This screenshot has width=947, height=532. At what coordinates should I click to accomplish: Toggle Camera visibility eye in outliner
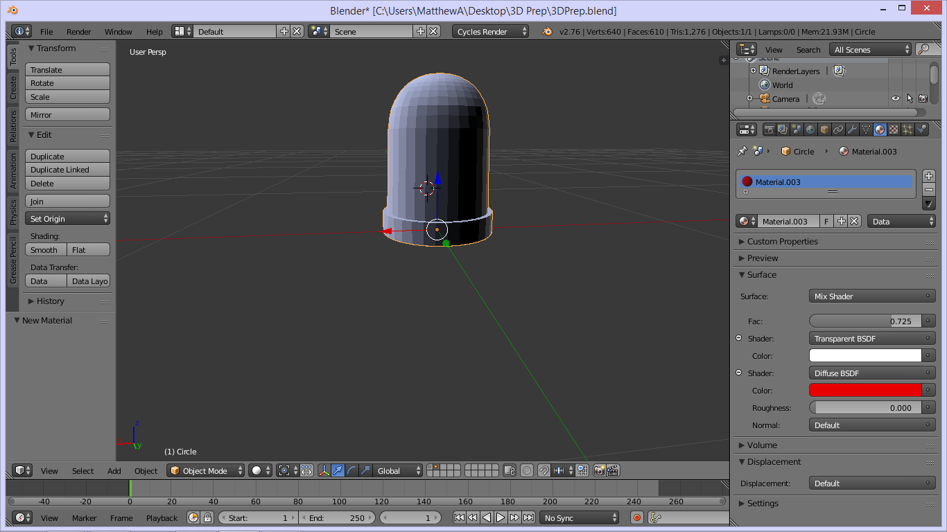(x=895, y=98)
